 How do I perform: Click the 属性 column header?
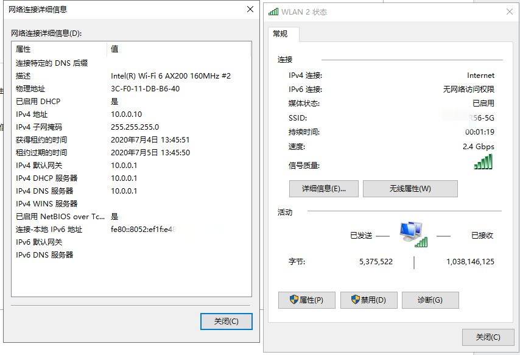[x=59, y=49]
